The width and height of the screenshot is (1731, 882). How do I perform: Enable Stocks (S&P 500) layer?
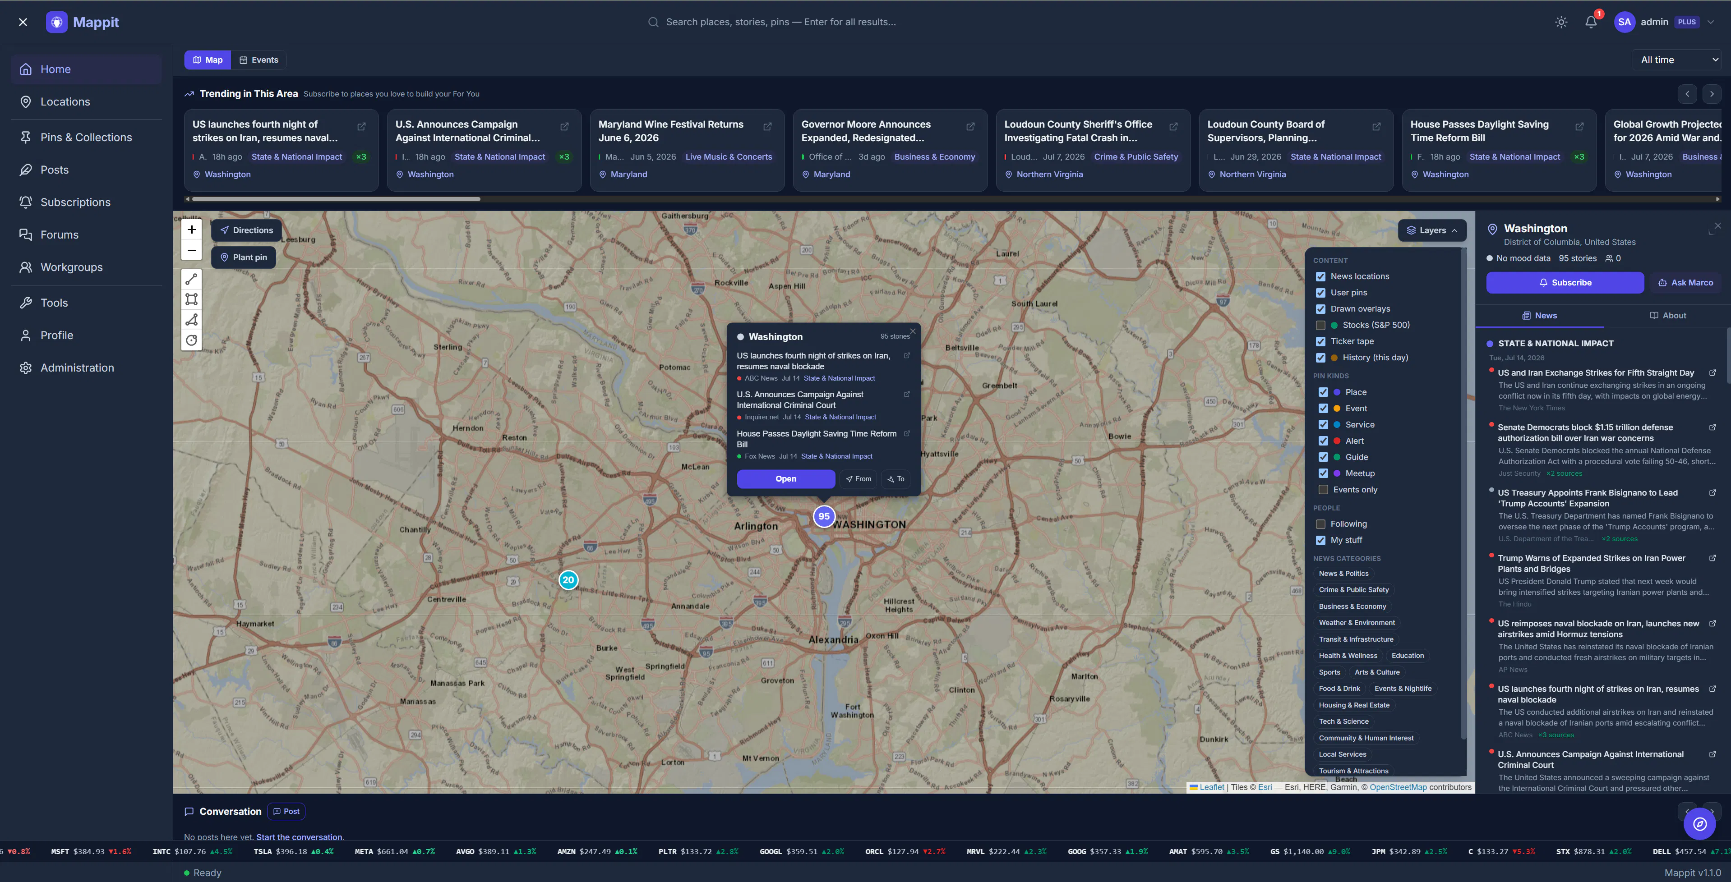1320,325
